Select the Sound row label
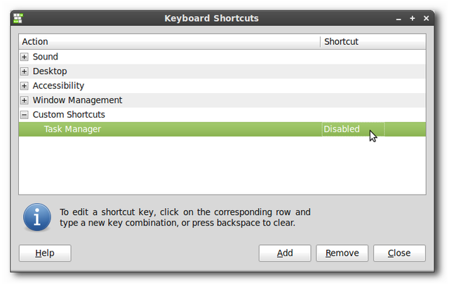 [45, 57]
